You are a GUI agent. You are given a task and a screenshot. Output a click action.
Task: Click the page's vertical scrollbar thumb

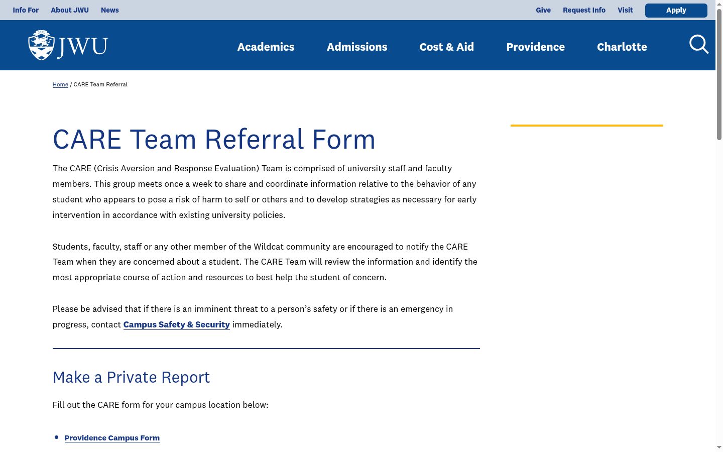click(719, 74)
